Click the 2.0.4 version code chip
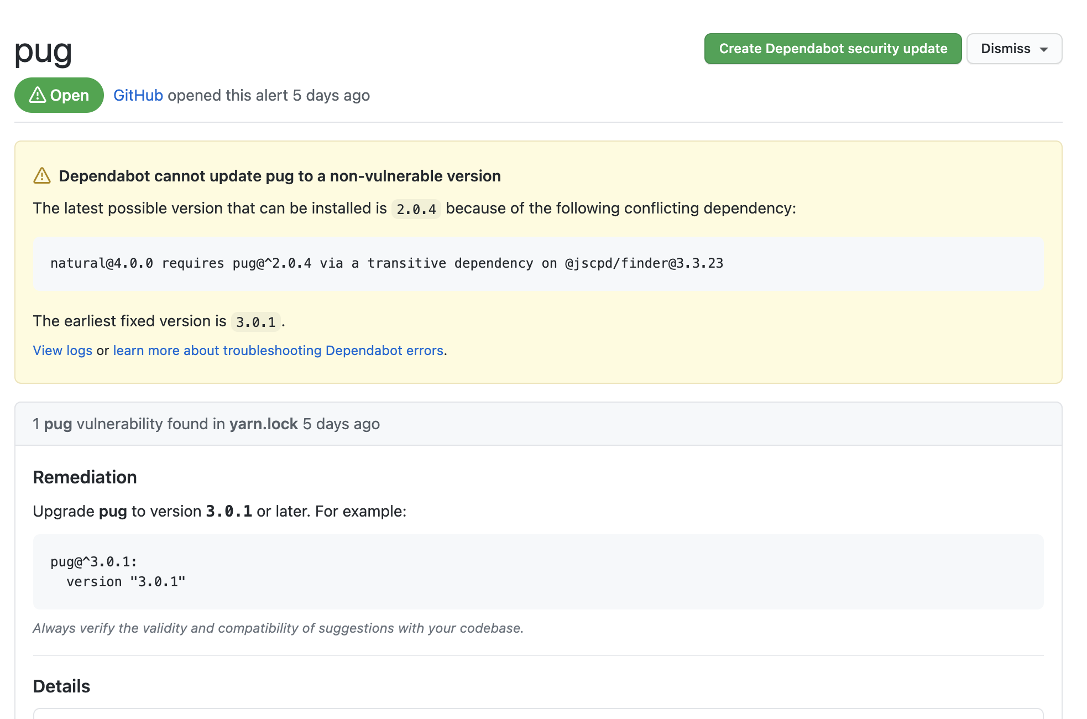This screenshot has height=719, width=1087. pyautogui.click(x=416, y=209)
